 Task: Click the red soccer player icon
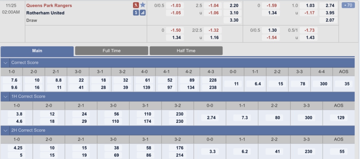[x=136, y=5]
